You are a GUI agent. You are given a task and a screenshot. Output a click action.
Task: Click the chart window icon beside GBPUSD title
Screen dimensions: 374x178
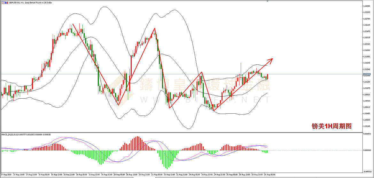tap(2, 3)
